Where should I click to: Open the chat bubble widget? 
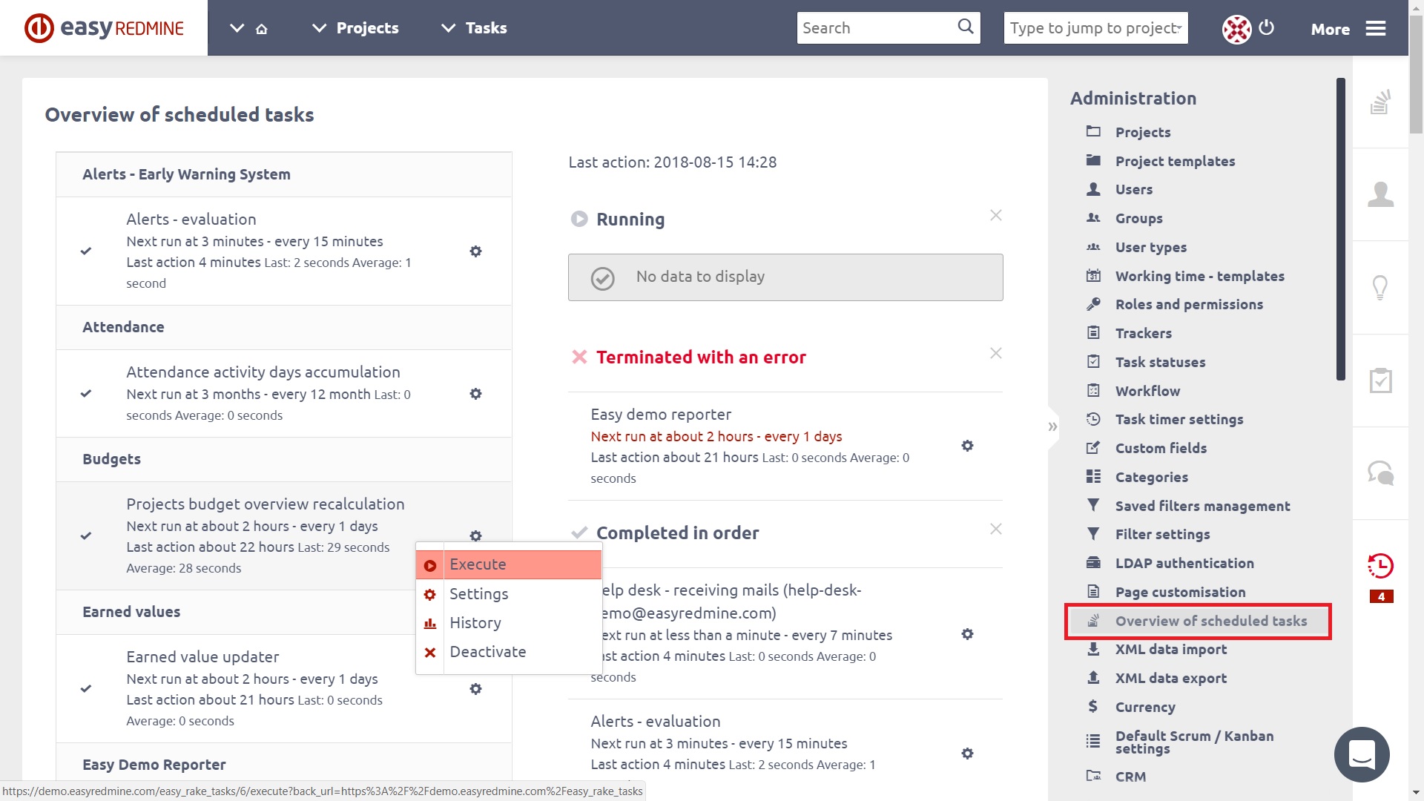coord(1362,754)
